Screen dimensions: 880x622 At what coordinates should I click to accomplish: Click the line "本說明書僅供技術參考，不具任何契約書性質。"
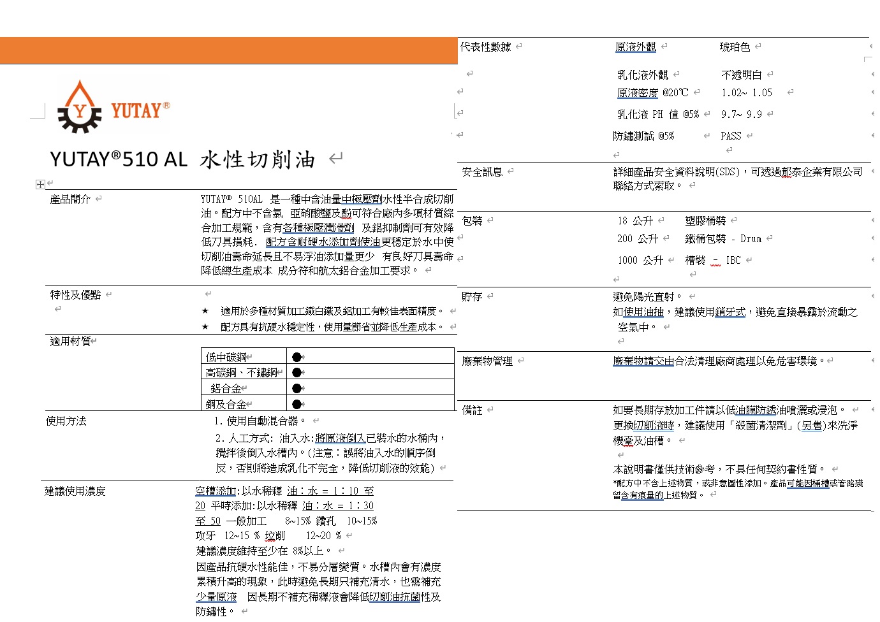click(719, 469)
